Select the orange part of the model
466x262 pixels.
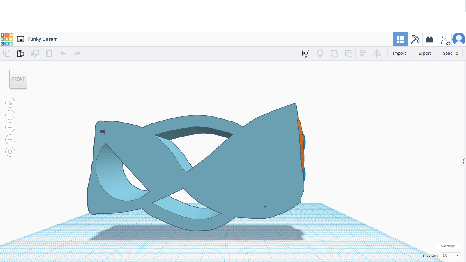pos(301,146)
